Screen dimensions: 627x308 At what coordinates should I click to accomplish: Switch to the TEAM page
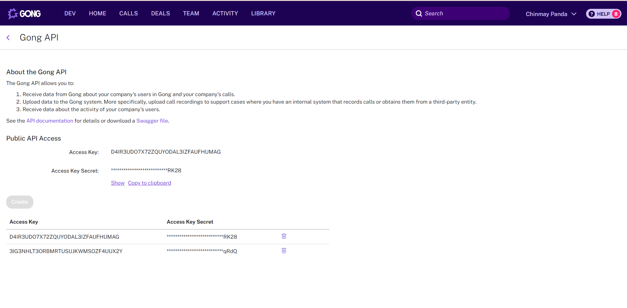(x=191, y=13)
